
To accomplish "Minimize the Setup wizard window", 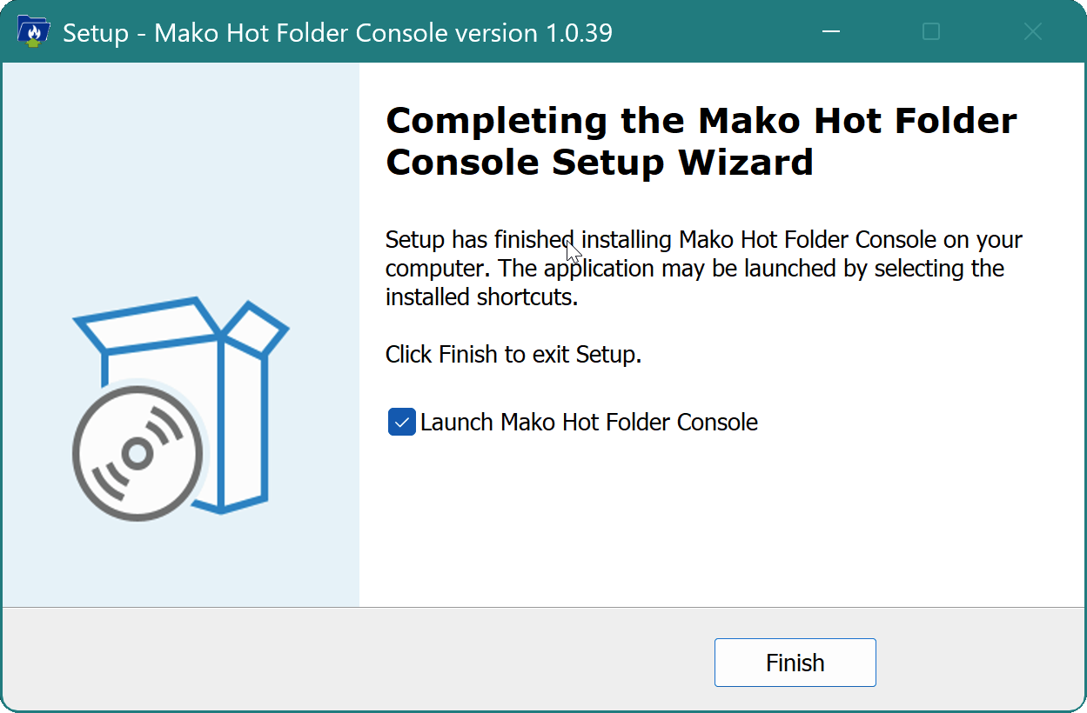I will 831,32.
